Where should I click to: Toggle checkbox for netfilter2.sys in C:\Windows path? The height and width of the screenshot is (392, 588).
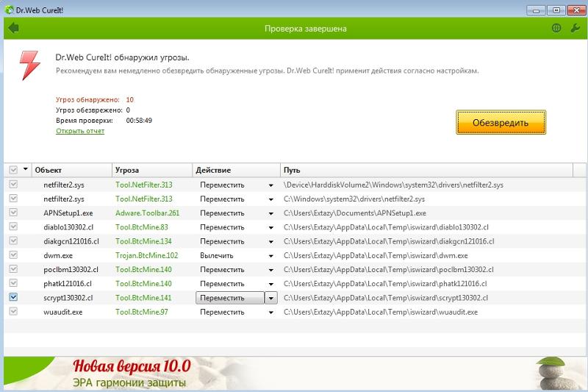(x=13, y=199)
